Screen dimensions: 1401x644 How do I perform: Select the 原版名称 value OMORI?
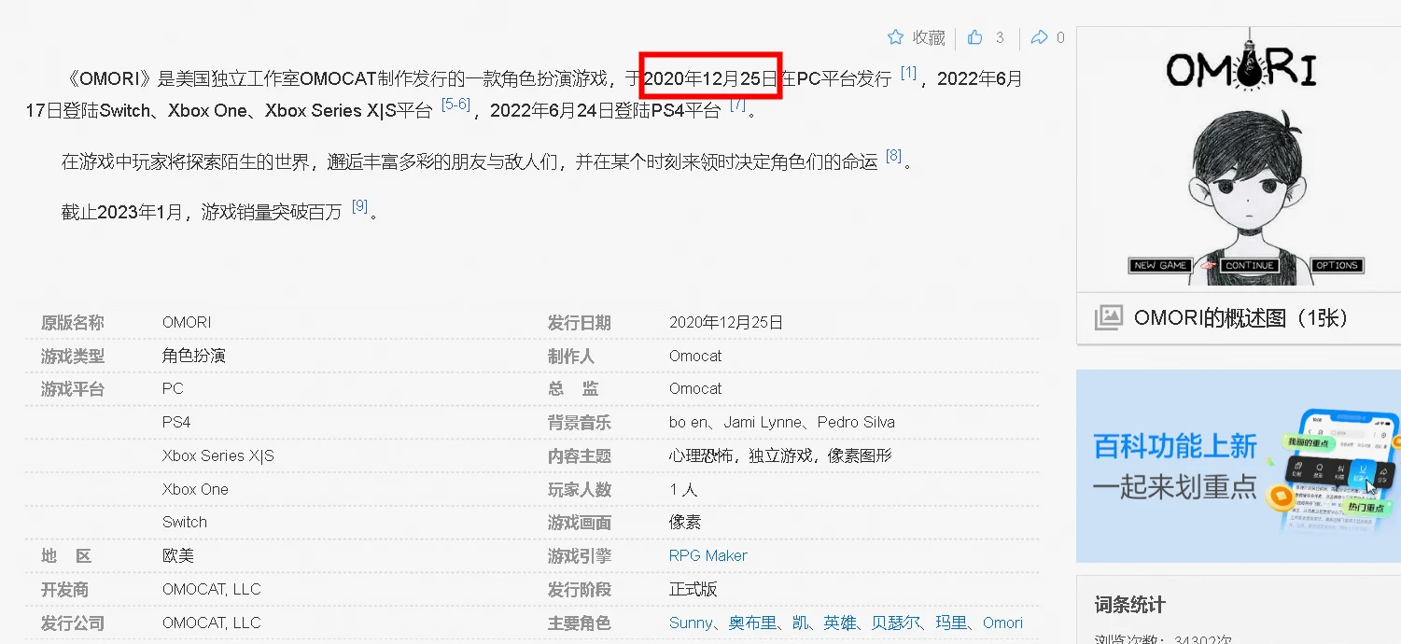tap(187, 322)
